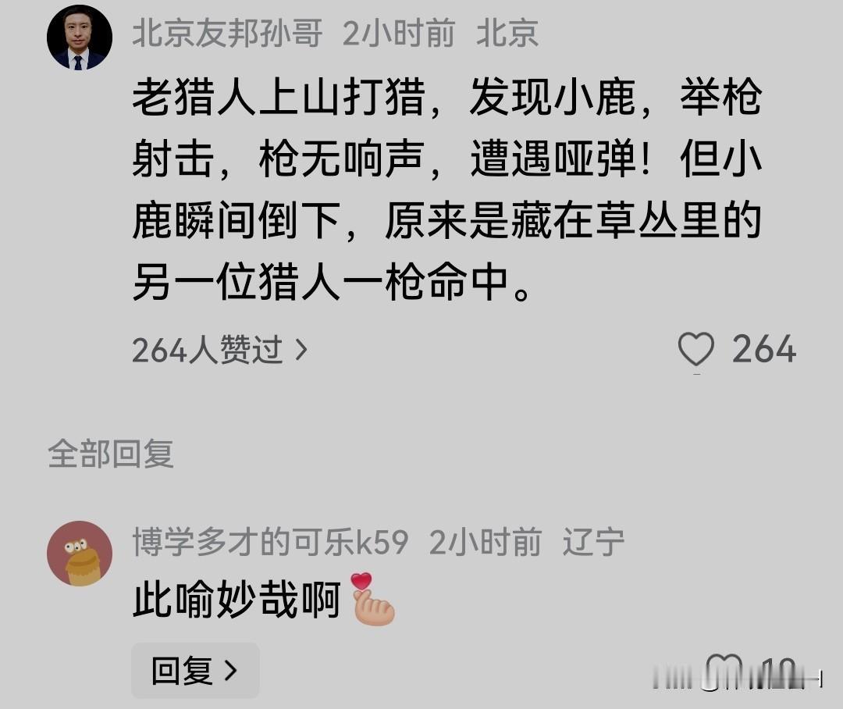The height and width of the screenshot is (709, 843).
Task: Open the list of 264人赞过
Action: click(220, 350)
